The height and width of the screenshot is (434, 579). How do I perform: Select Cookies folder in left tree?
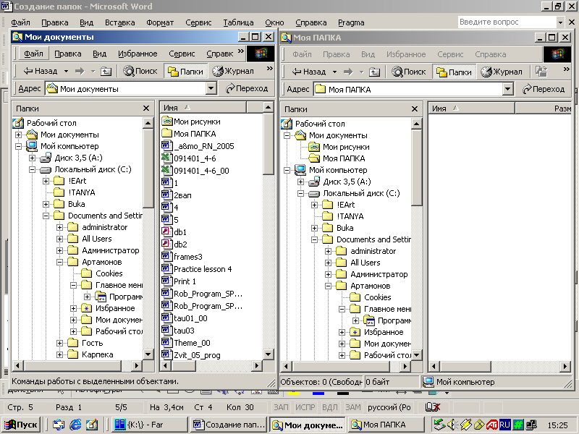pos(101,273)
